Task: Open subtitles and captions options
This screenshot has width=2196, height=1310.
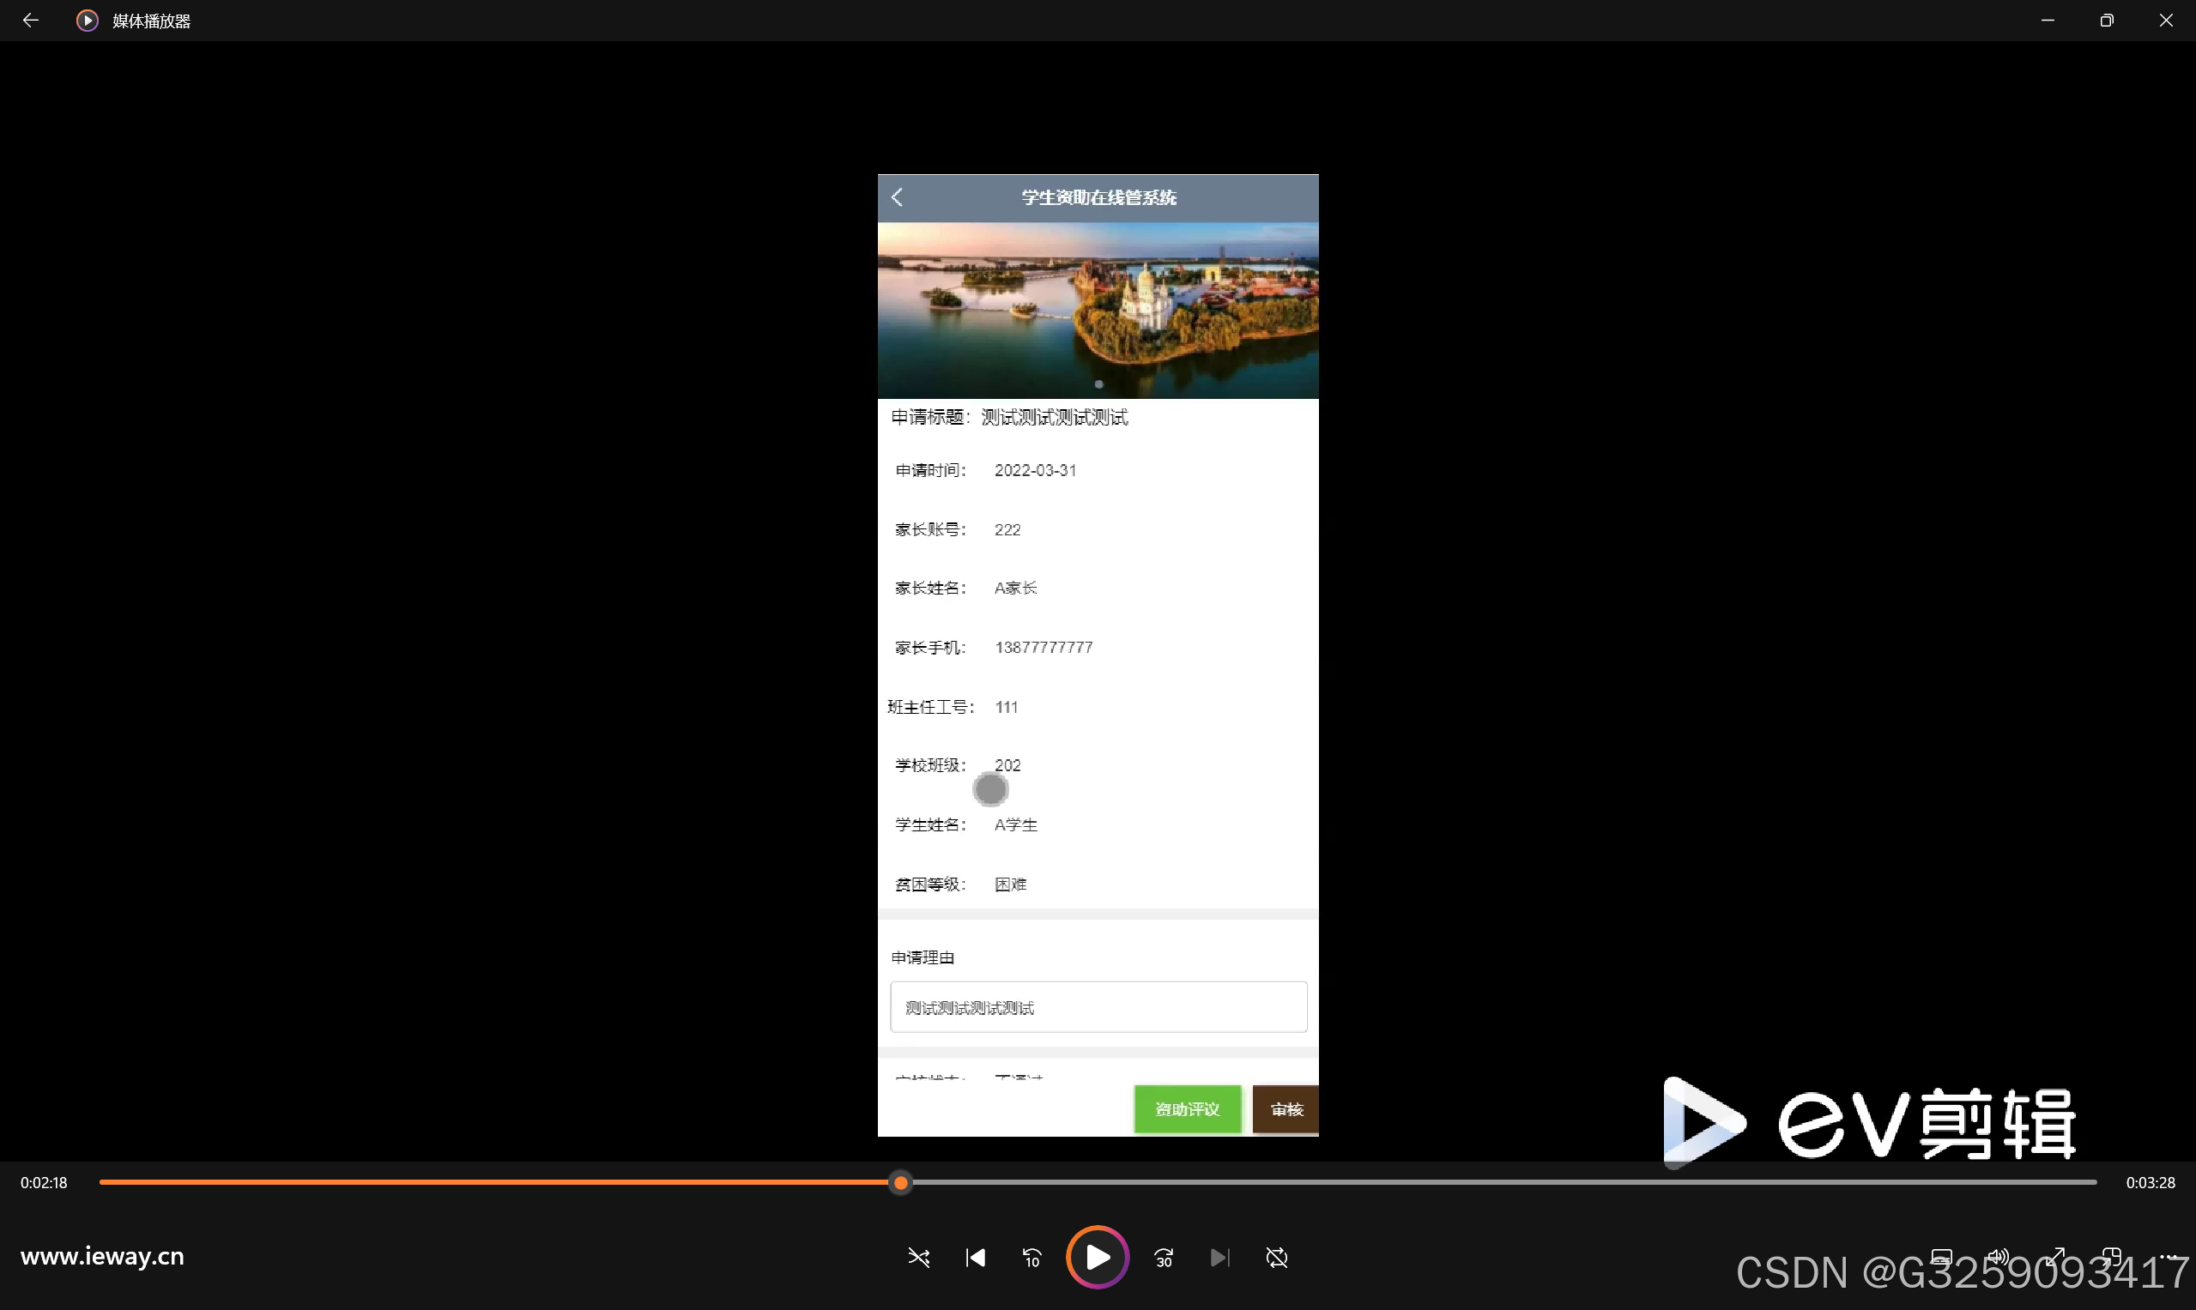Action: [1941, 1255]
